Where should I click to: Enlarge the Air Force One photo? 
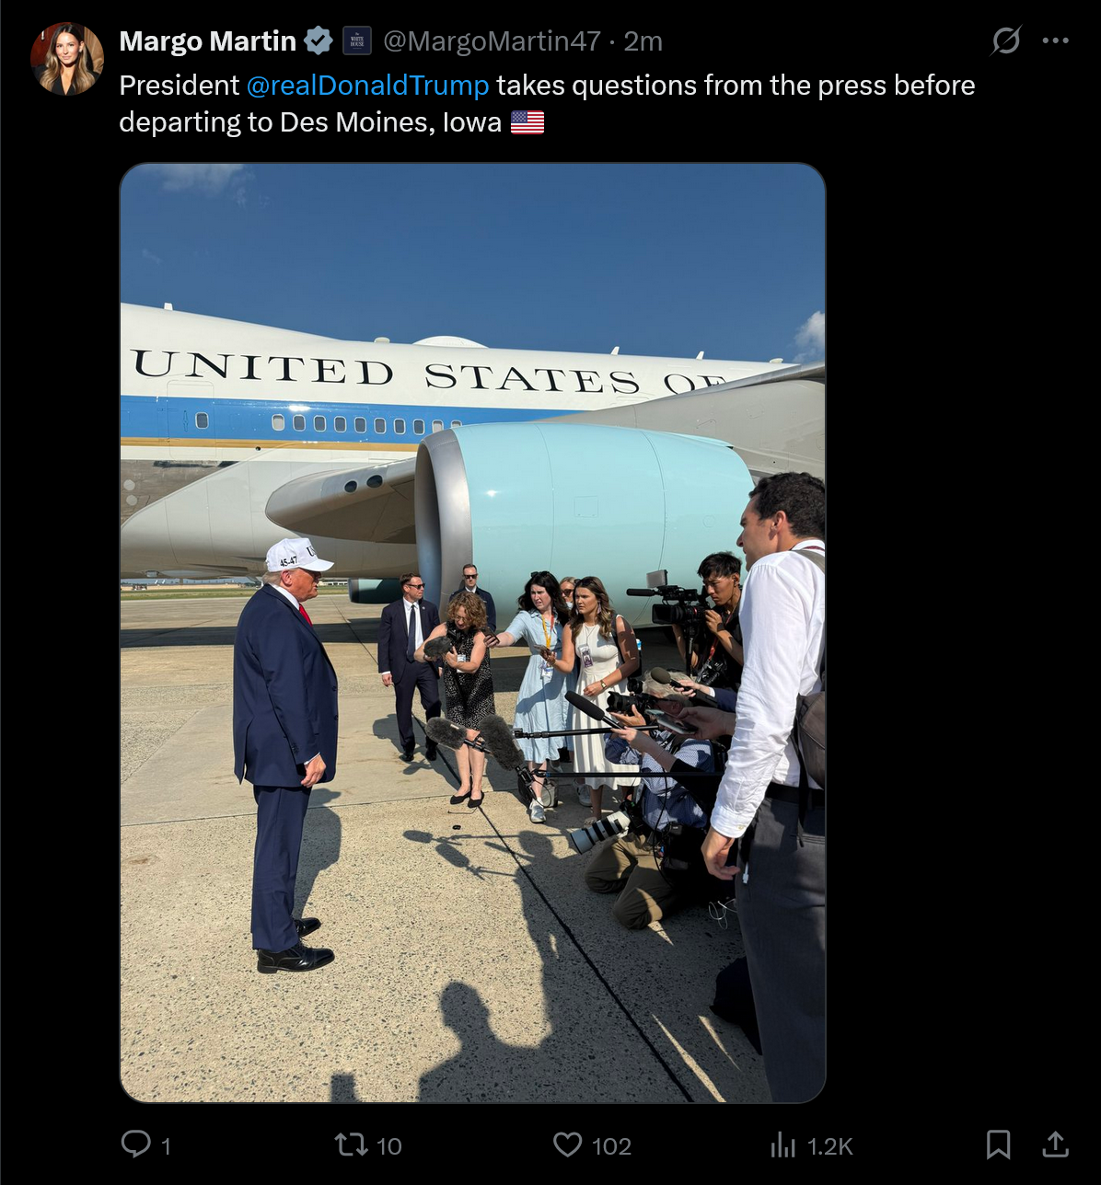472,633
